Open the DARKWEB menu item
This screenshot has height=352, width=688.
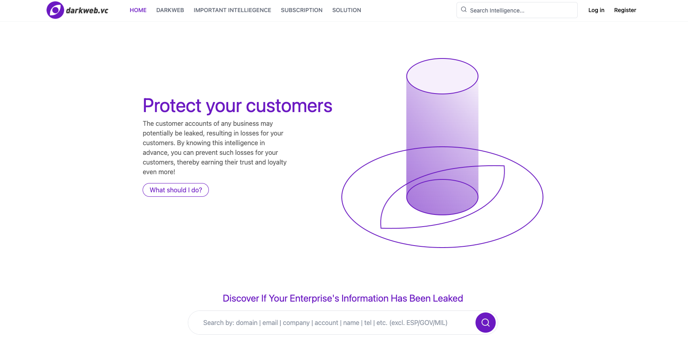170,10
